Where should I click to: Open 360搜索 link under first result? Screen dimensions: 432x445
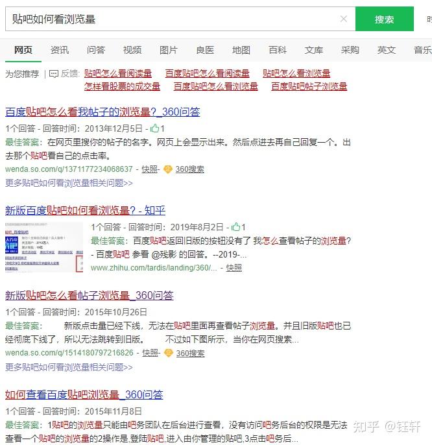click(x=189, y=169)
